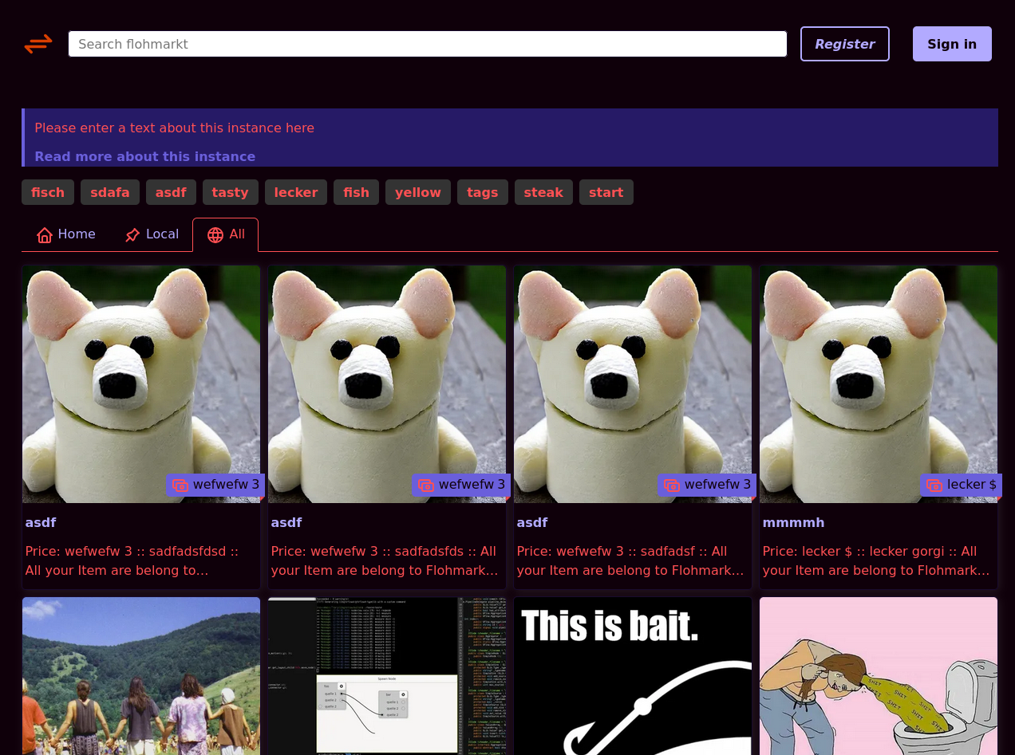Click the lecker $ price badge icon
This screenshot has height=755, width=1015.
(934, 486)
